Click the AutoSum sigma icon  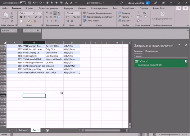click(x=138, y=13)
